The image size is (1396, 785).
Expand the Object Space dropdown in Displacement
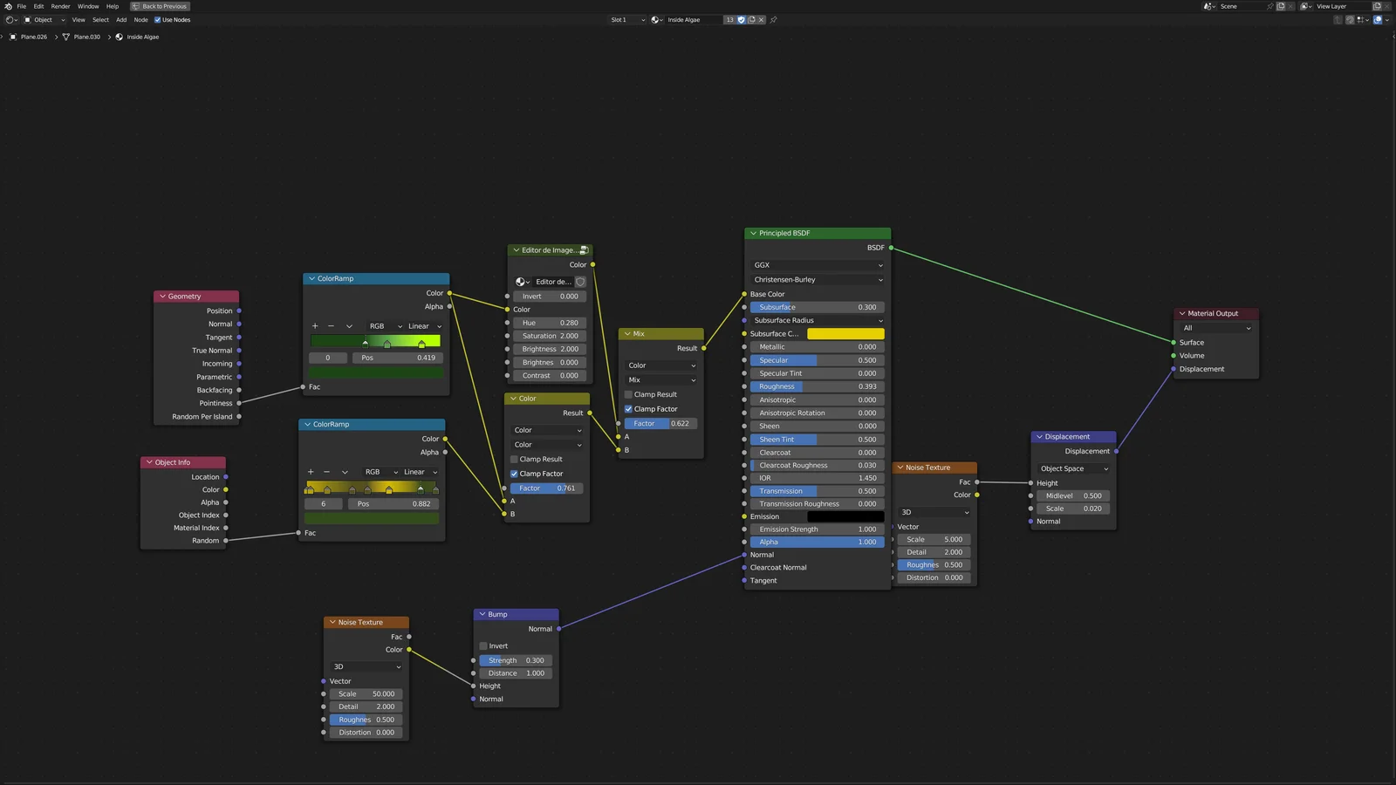coord(1073,468)
